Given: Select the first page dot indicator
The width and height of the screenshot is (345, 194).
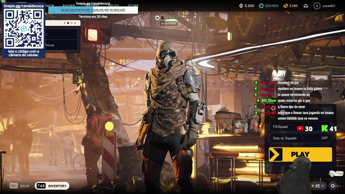Looking at the screenshot, I should coord(68,23).
